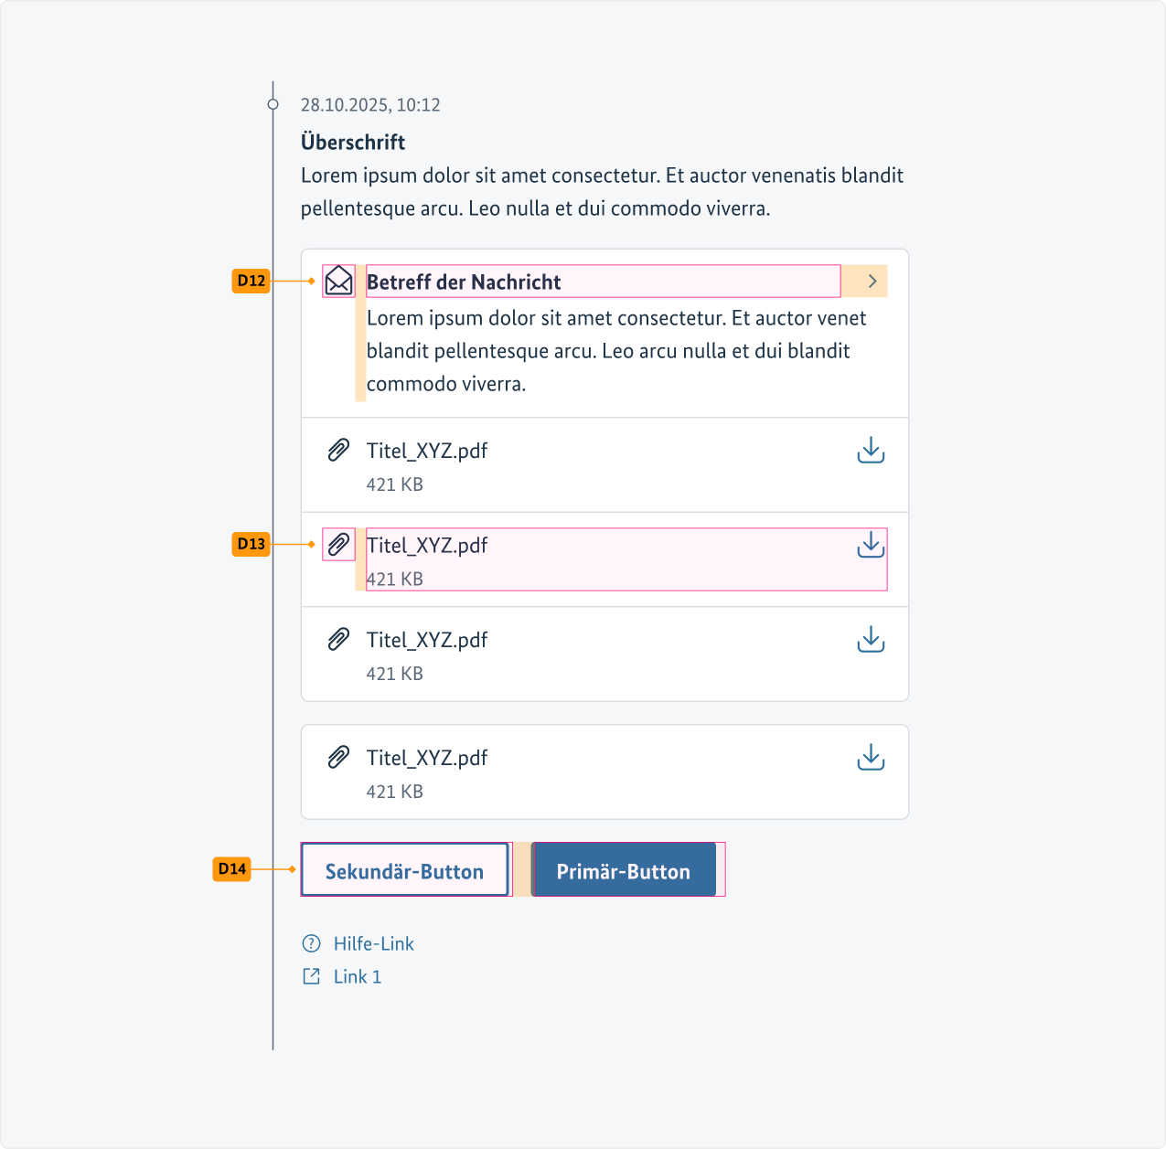The height and width of the screenshot is (1149, 1166).
Task: Click the D12 annotation badge
Action: (251, 281)
